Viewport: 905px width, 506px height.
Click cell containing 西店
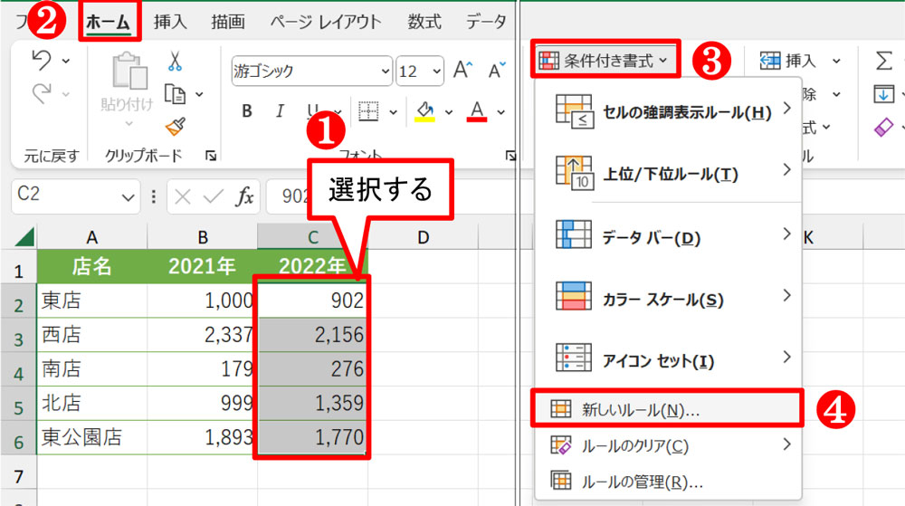pos(91,335)
